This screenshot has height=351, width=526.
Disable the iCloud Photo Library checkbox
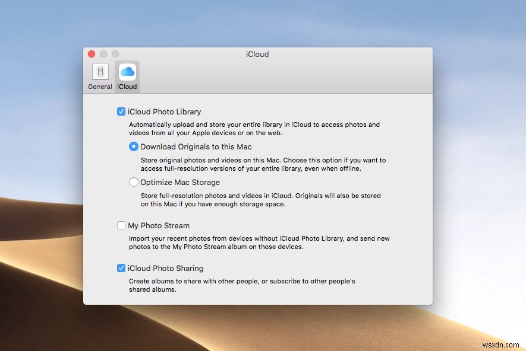121,111
